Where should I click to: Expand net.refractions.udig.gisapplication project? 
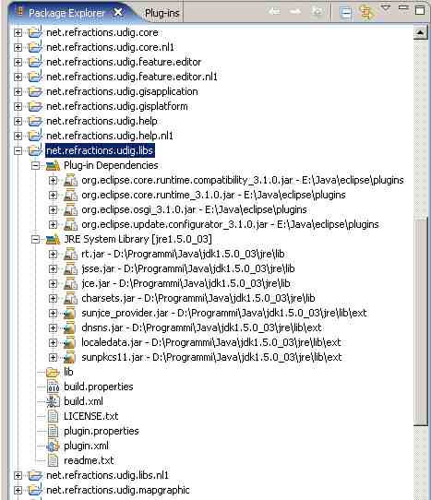point(18,91)
